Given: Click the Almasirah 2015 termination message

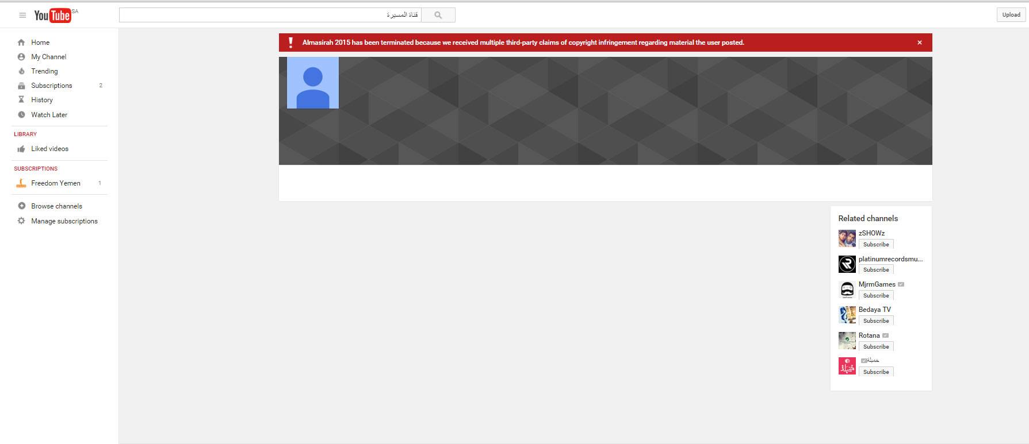Looking at the screenshot, I should pyautogui.click(x=523, y=43).
